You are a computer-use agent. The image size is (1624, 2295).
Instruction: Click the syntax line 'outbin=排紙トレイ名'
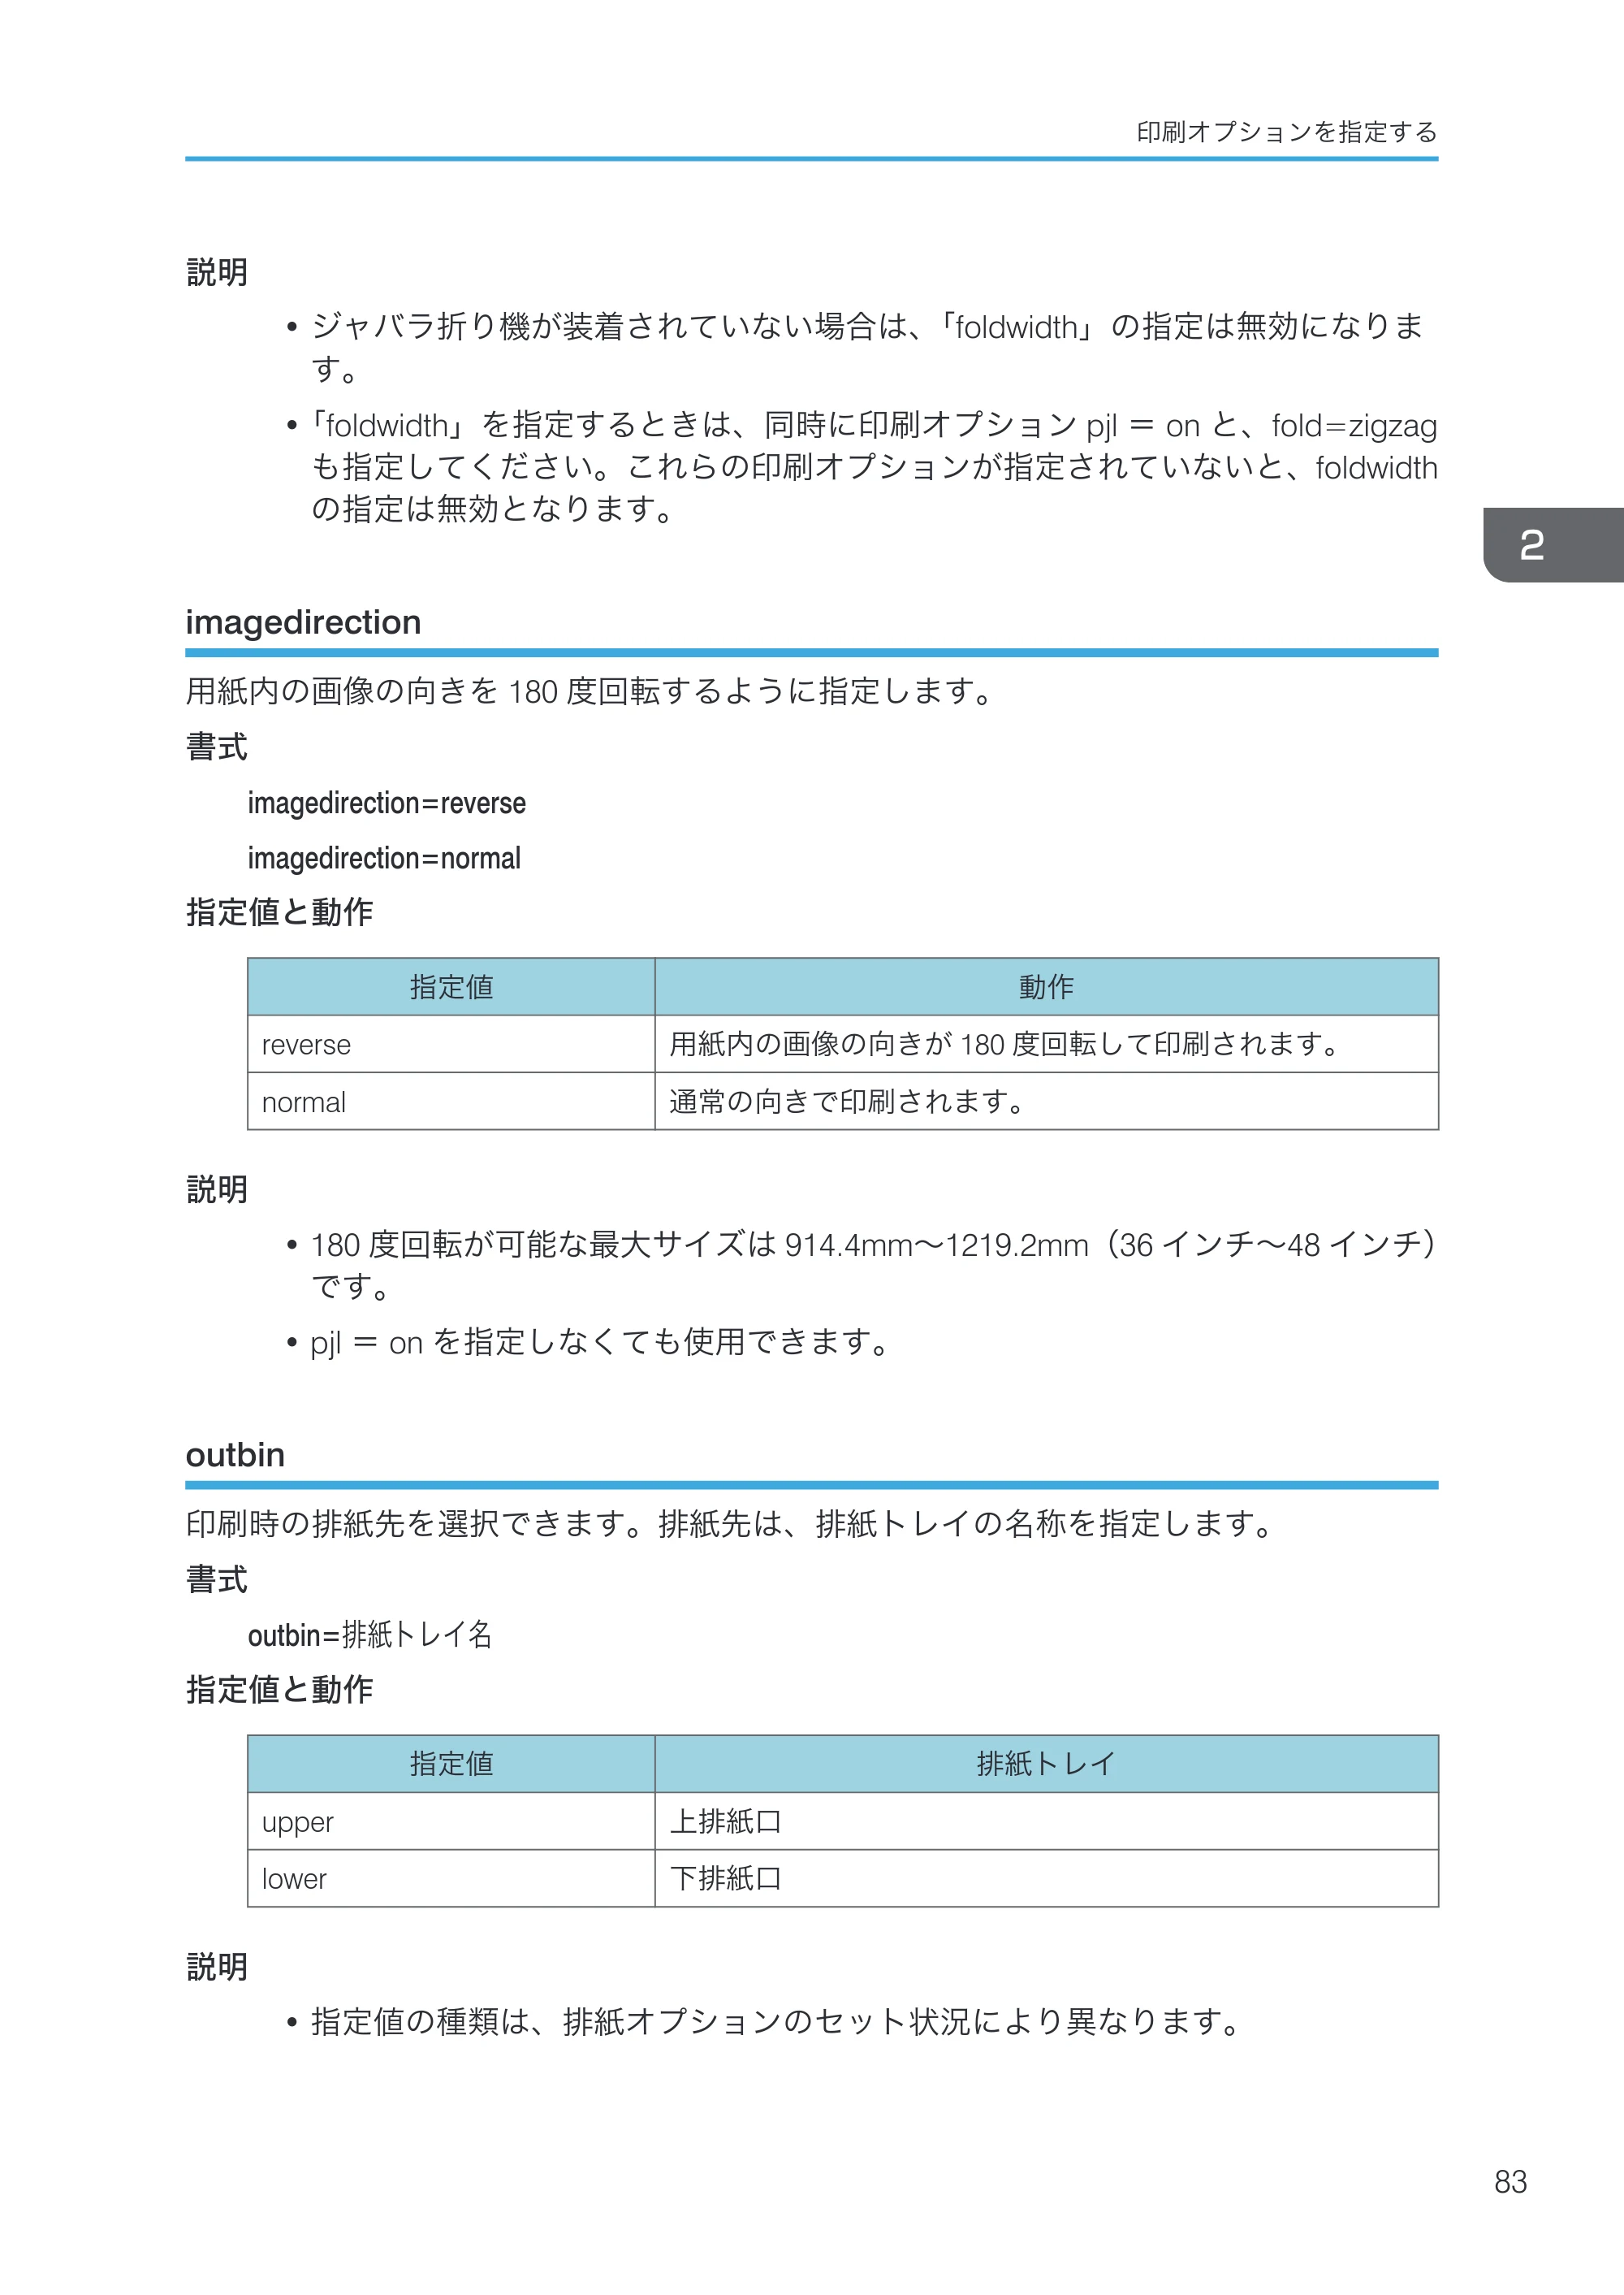370,1635
